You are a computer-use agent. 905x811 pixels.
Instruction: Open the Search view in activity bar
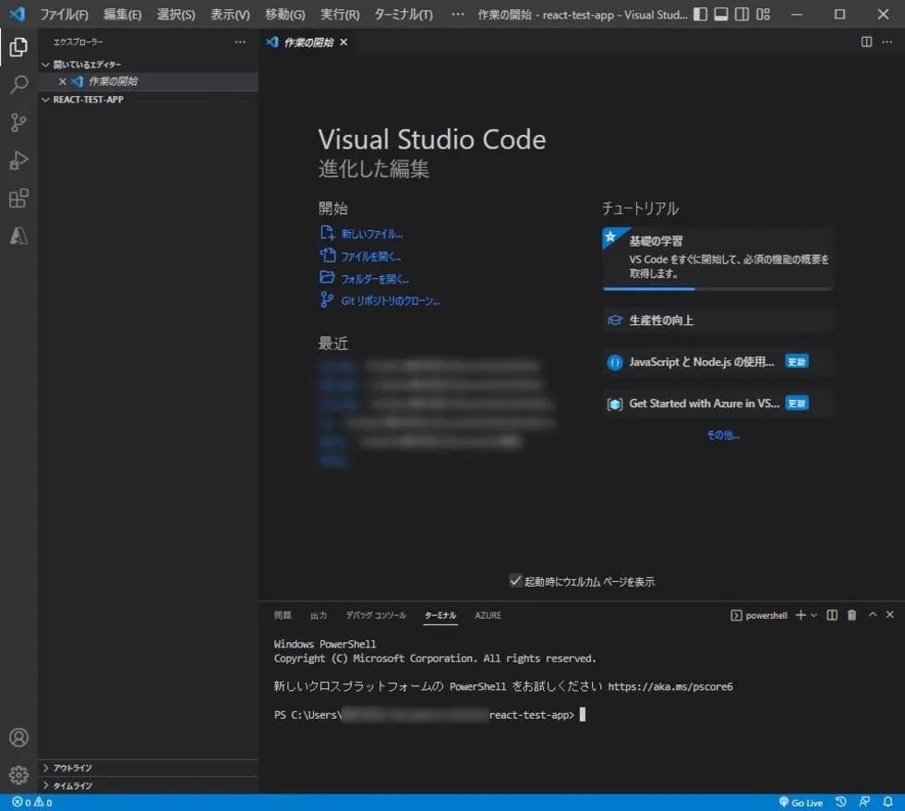tap(18, 84)
